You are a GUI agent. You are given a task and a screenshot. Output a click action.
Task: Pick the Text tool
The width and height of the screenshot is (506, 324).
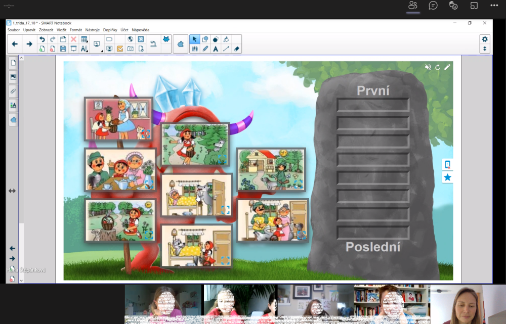click(x=216, y=49)
